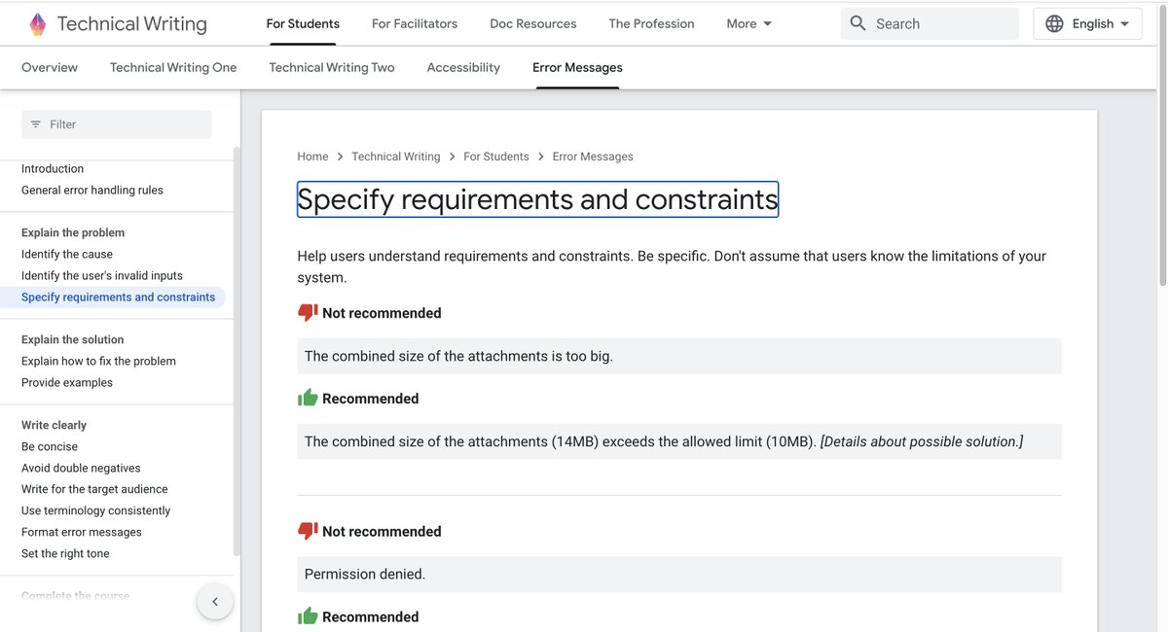This screenshot has width=1168, height=632.
Task: Select the Error Messages sub-tab
Action: coord(577,67)
